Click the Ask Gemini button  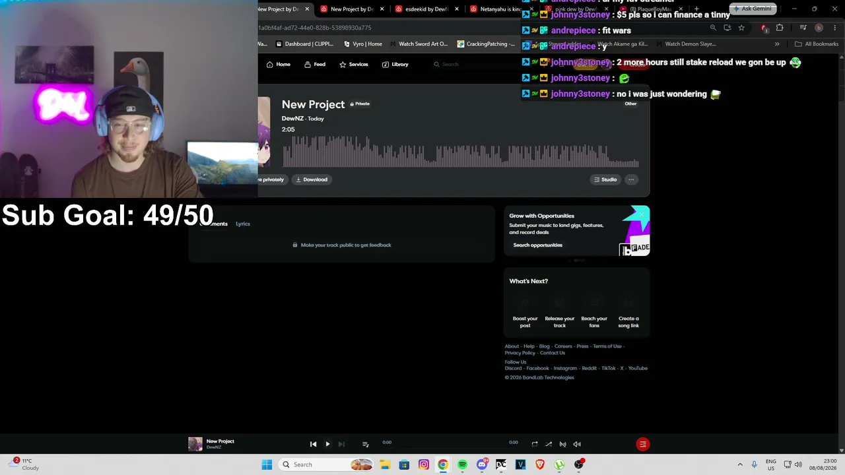click(x=753, y=9)
